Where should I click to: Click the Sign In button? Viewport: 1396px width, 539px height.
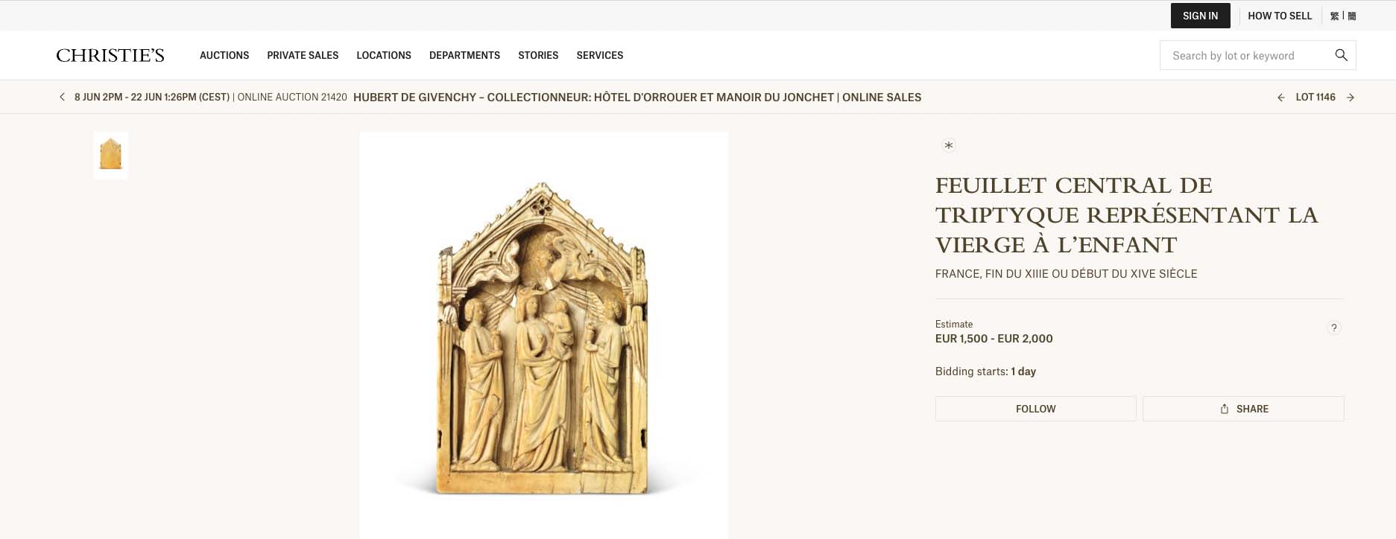[x=1200, y=16]
